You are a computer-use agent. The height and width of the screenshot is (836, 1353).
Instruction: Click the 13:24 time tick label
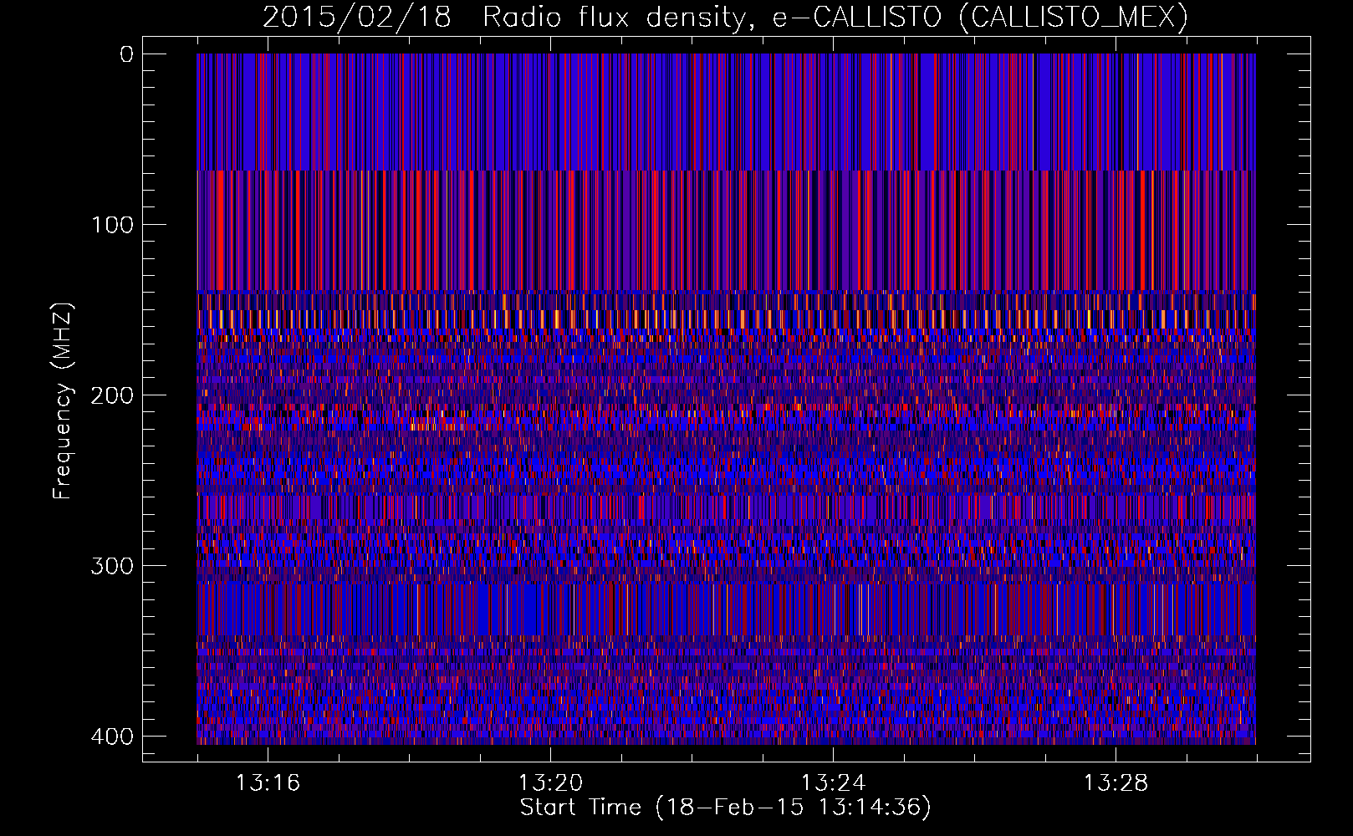click(833, 783)
